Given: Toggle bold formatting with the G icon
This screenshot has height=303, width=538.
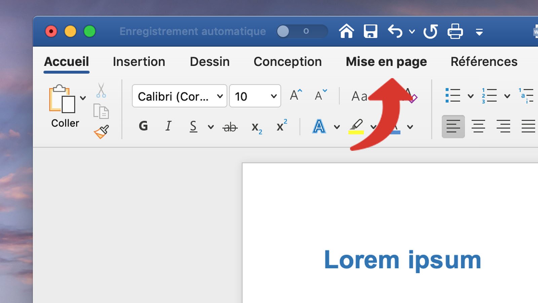Looking at the screenshot, I should (144, 126).
